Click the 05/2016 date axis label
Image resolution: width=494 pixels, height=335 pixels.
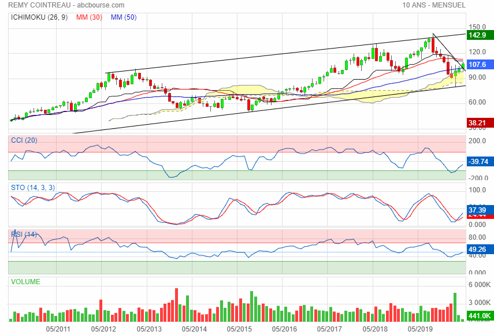(284, 329)
